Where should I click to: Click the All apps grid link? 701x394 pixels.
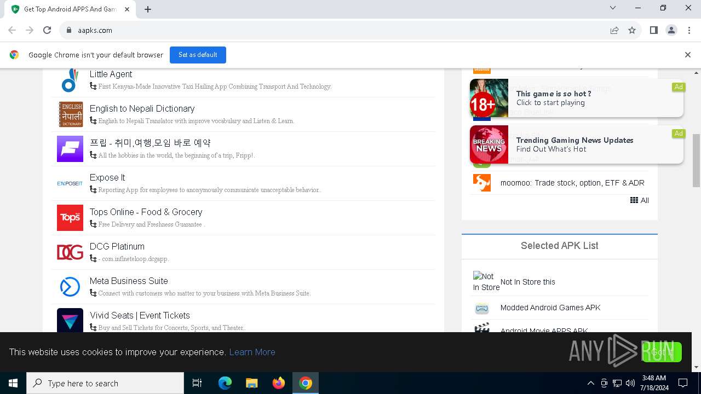[639, 200]
